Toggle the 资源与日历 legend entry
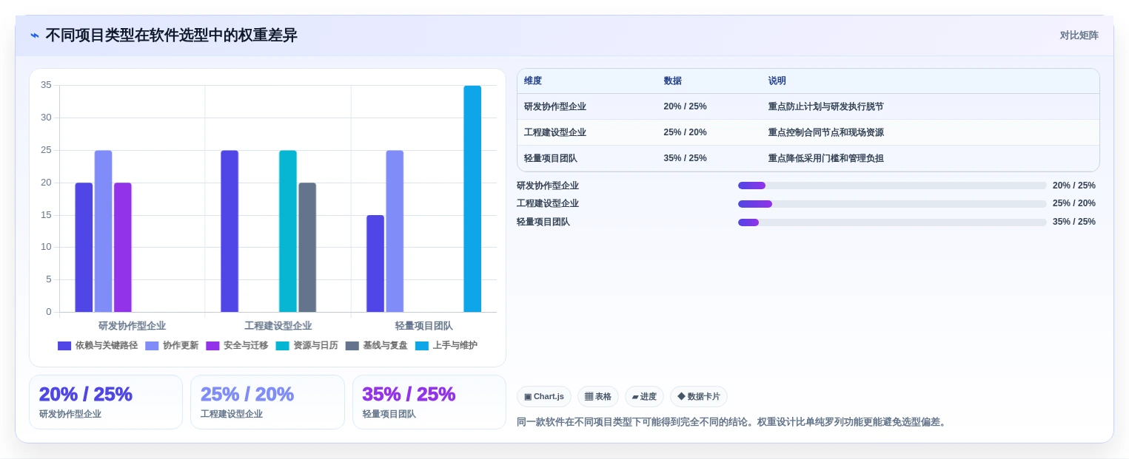 click(x=306, y=346)
